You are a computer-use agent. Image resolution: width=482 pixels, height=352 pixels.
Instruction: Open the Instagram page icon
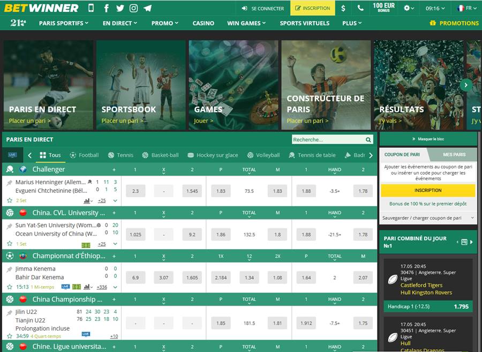pos(133,8)
